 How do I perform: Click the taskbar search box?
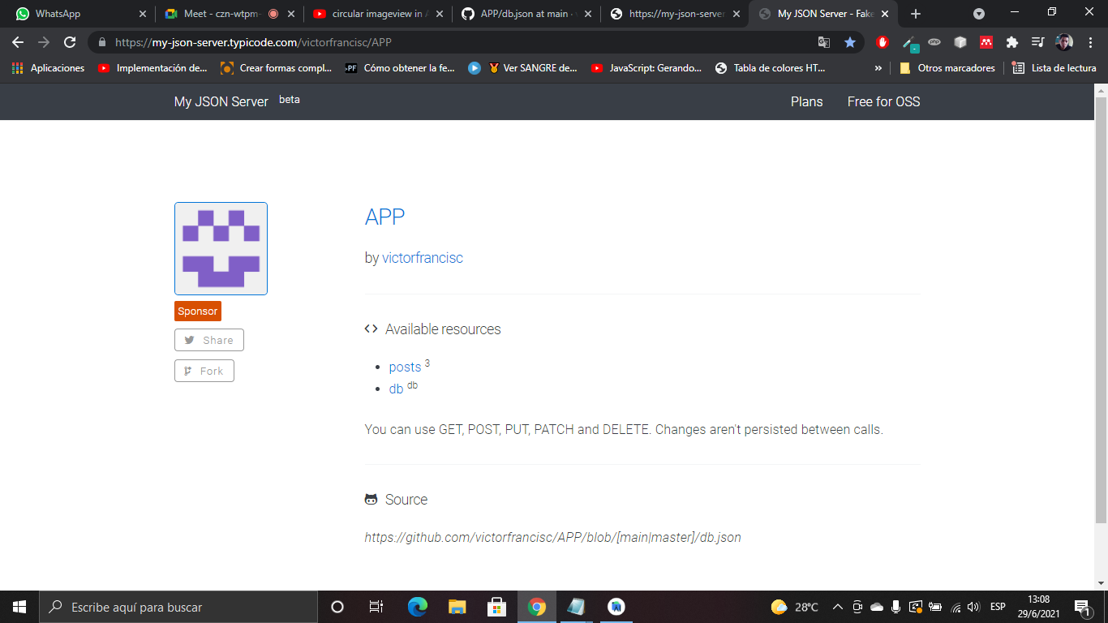(178, 607)
